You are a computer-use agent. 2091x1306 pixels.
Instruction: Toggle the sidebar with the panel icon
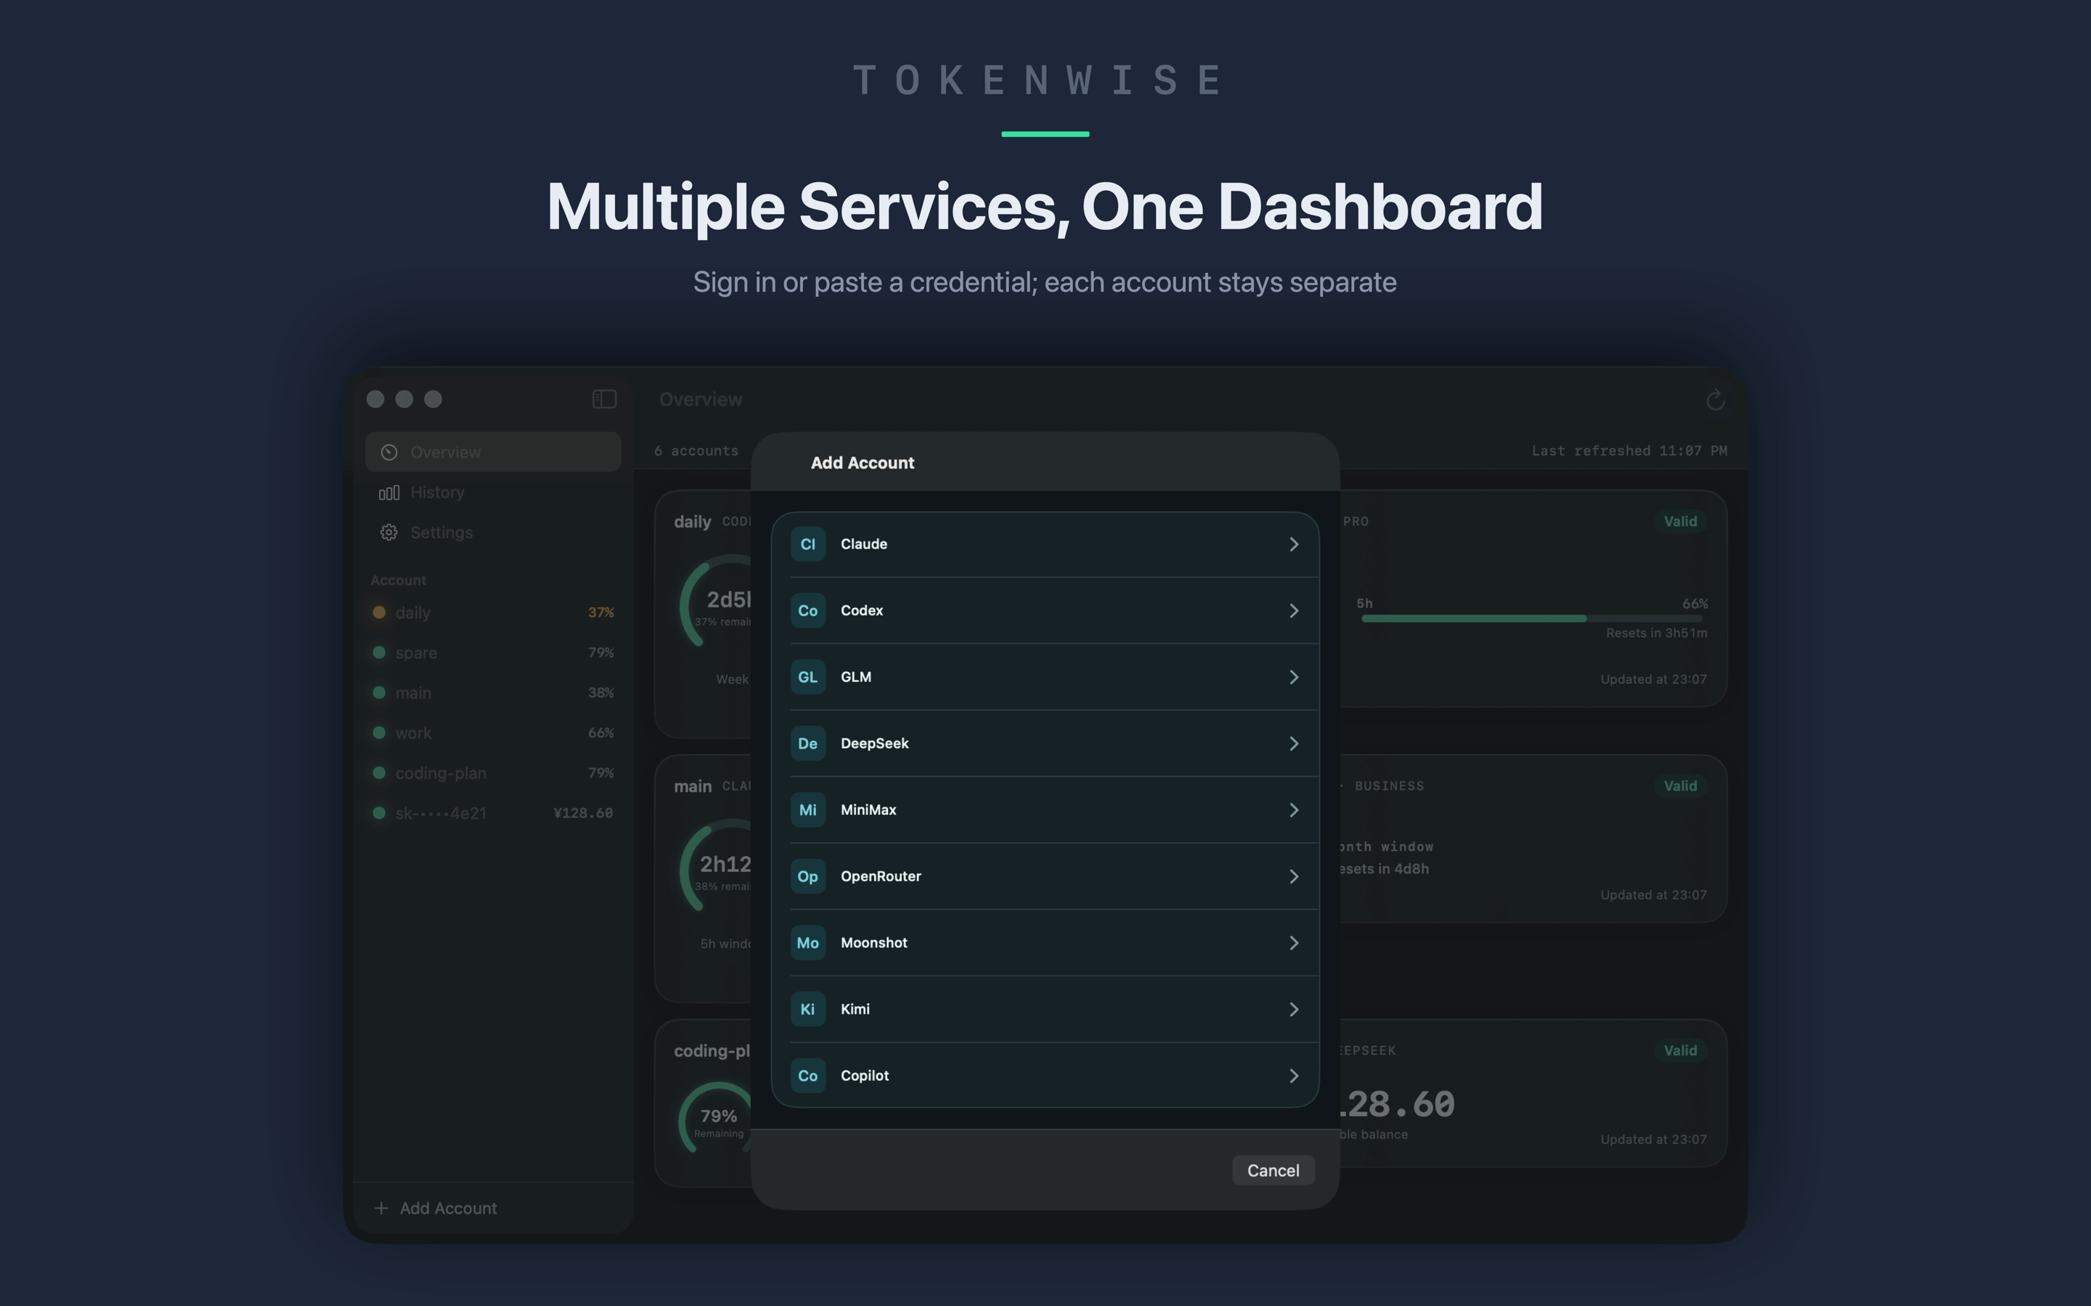pos(604,399)
